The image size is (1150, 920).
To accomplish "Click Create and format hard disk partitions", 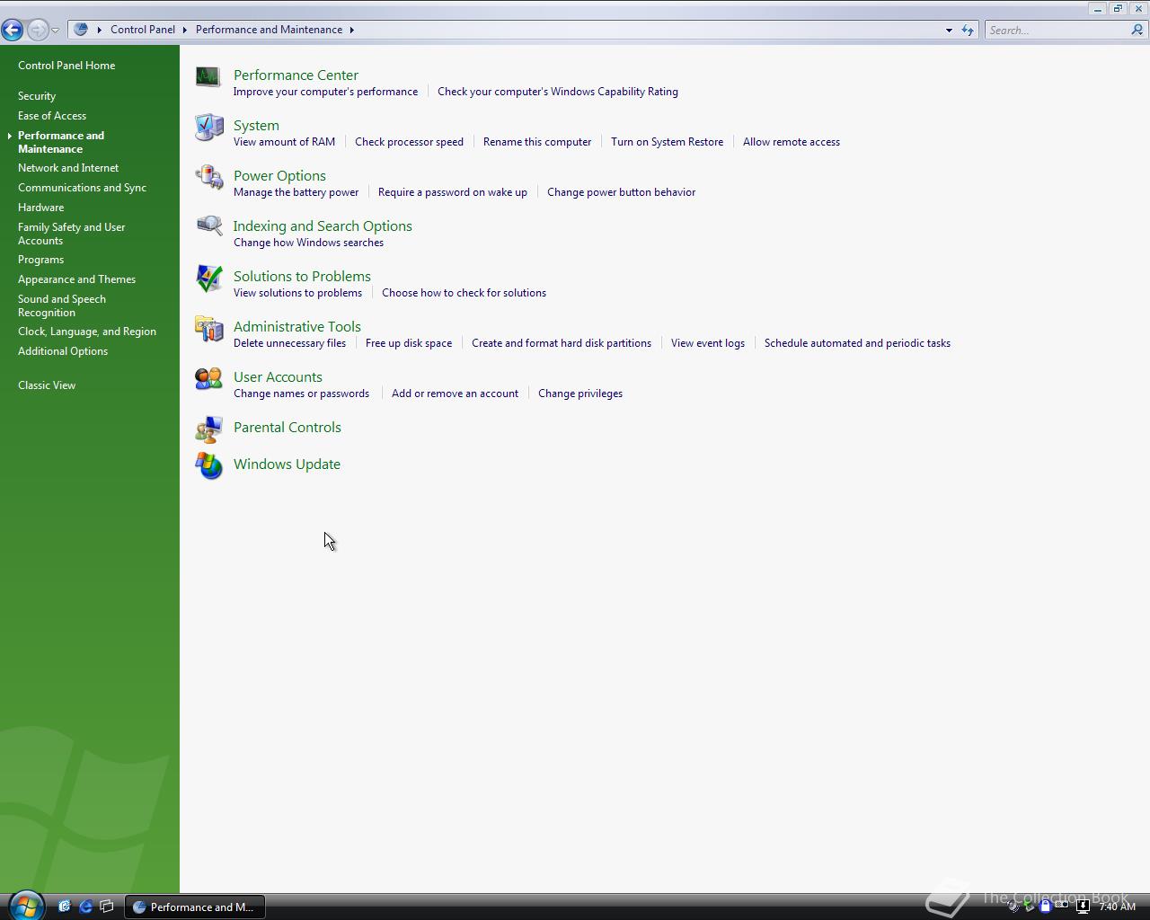I will [x=562, y=343].
